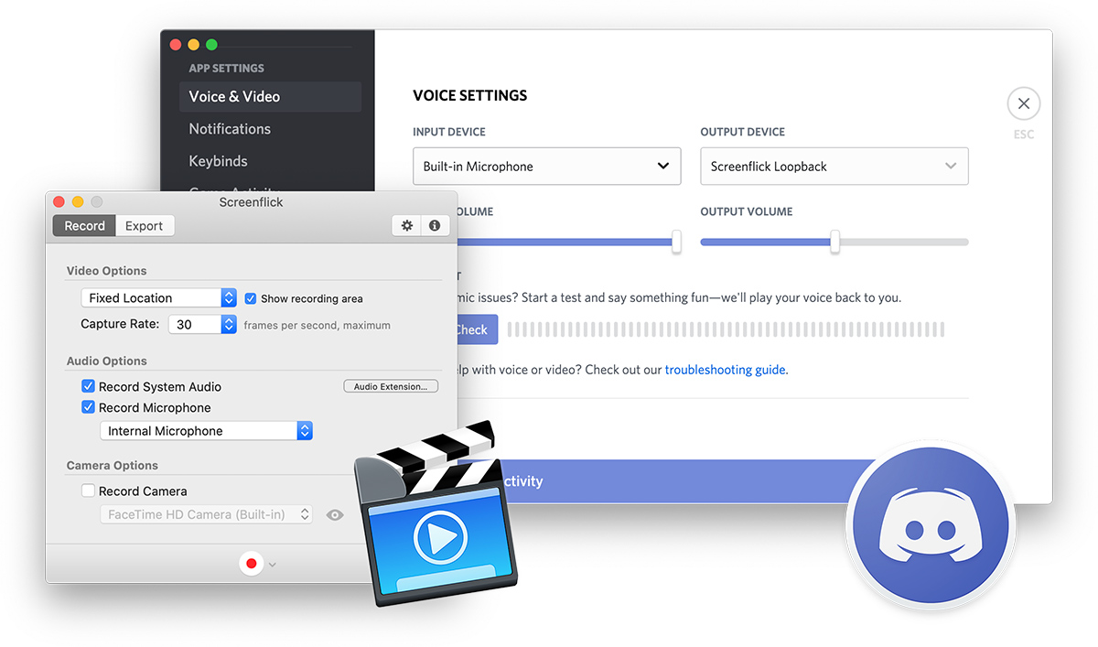Select Voice & Video in Discord sidebar
The image size is (1098, 647).
pyautogui.click(x=270, y=97)
